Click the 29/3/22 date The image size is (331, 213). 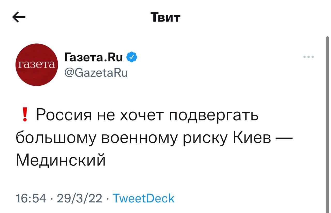pos(80,199)
